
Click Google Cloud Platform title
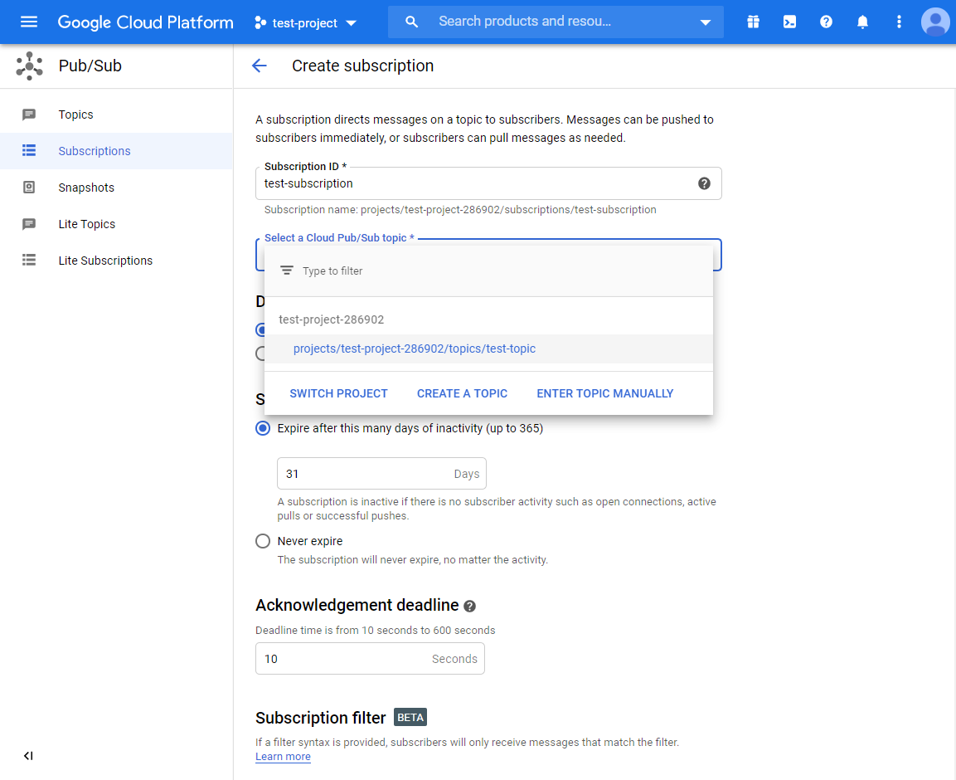[146, 22]
